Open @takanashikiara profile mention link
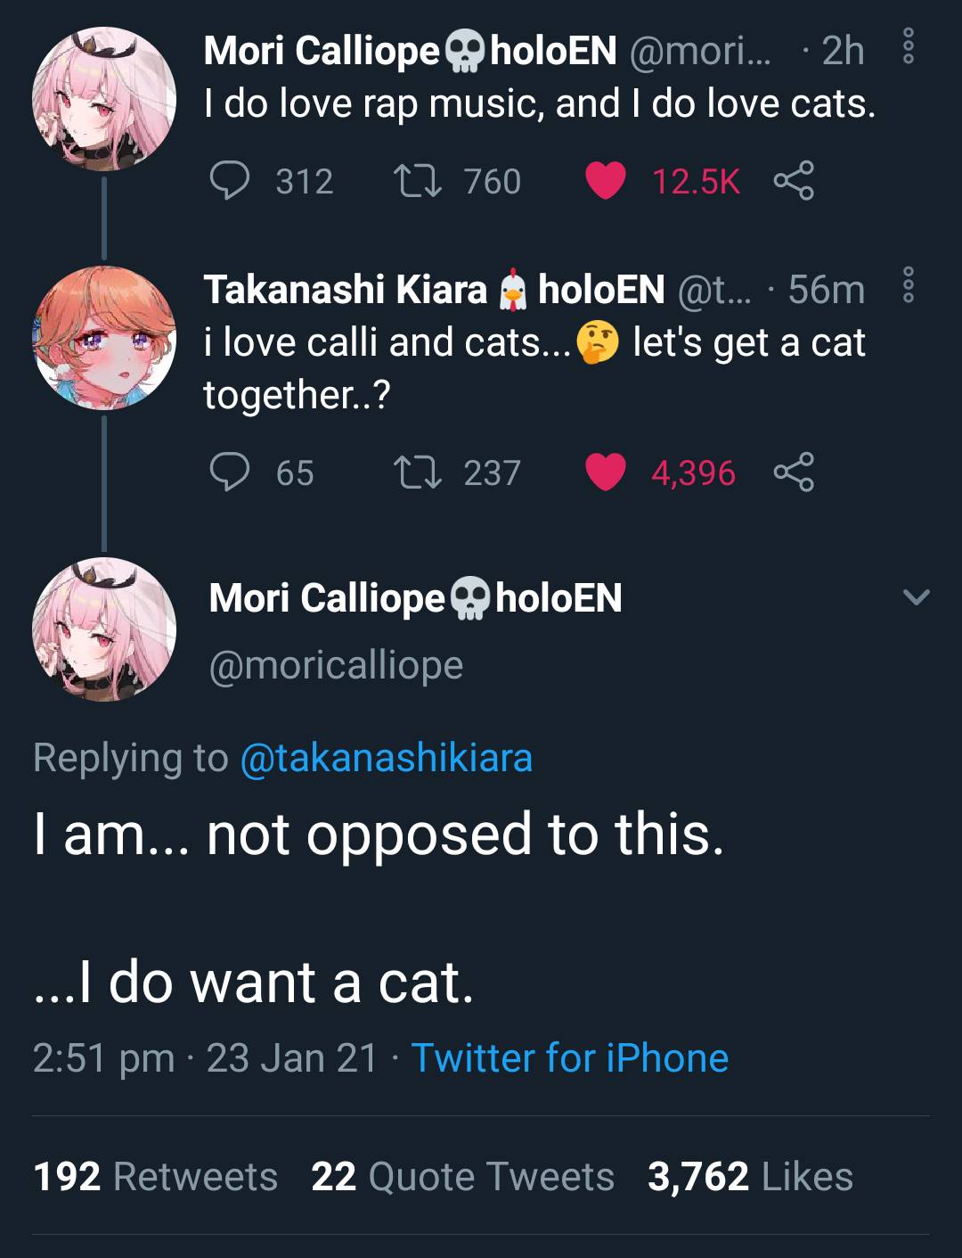This screenshot has height=1258, width=962. (386, 758)
